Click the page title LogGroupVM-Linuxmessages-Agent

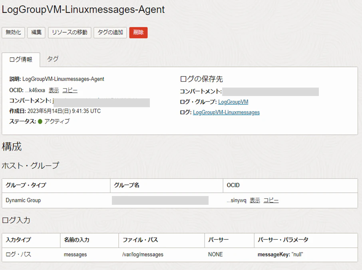coord(83,10)
